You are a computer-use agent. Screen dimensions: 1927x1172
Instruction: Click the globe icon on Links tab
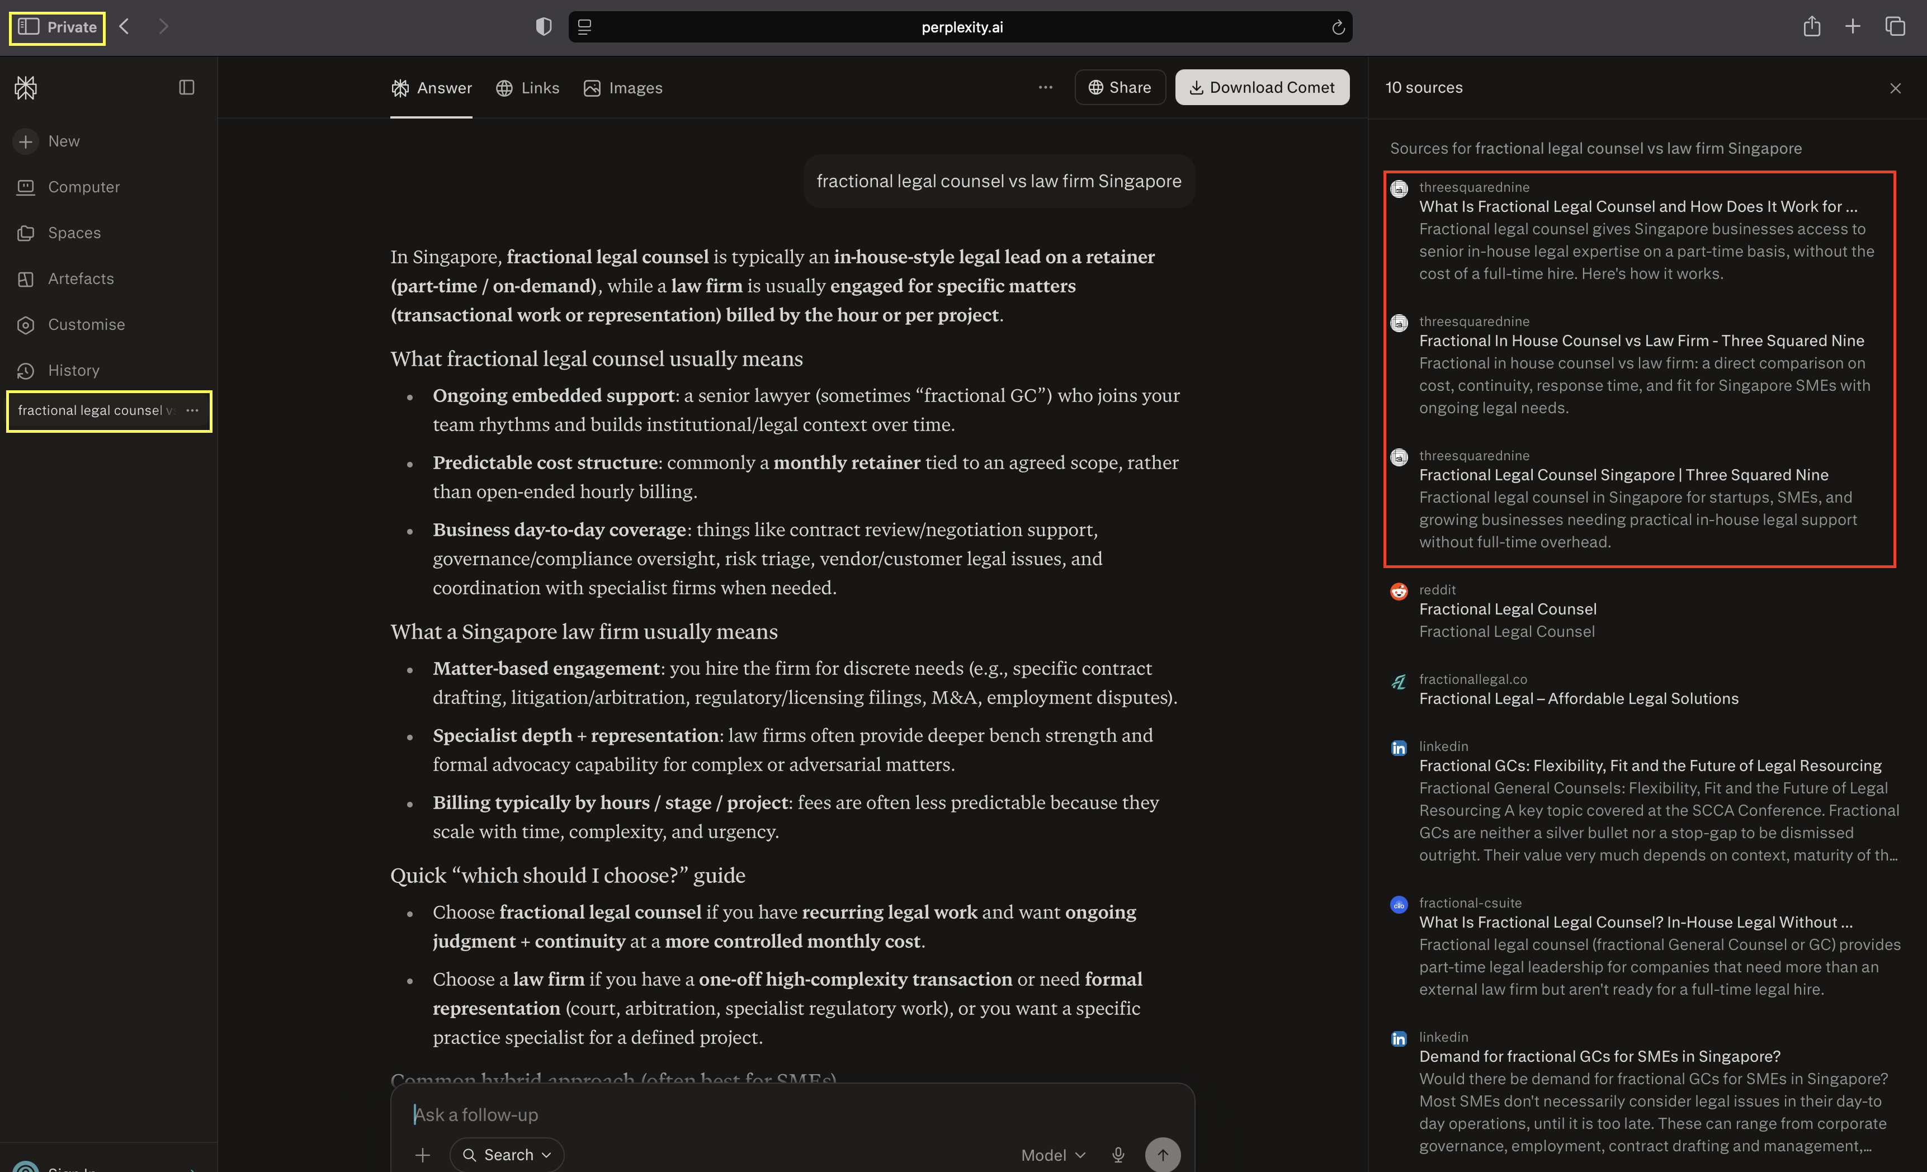pos(504,88)
